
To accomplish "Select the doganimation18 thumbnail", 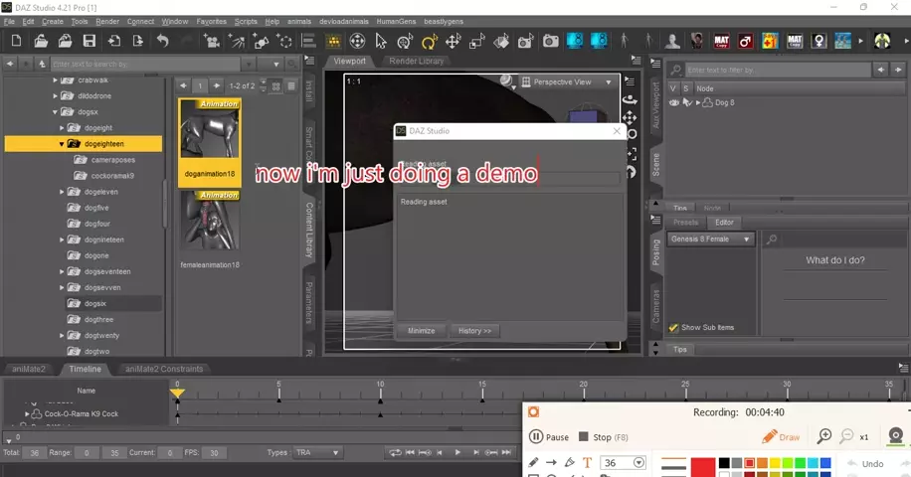I will click(x=209, y=128).
